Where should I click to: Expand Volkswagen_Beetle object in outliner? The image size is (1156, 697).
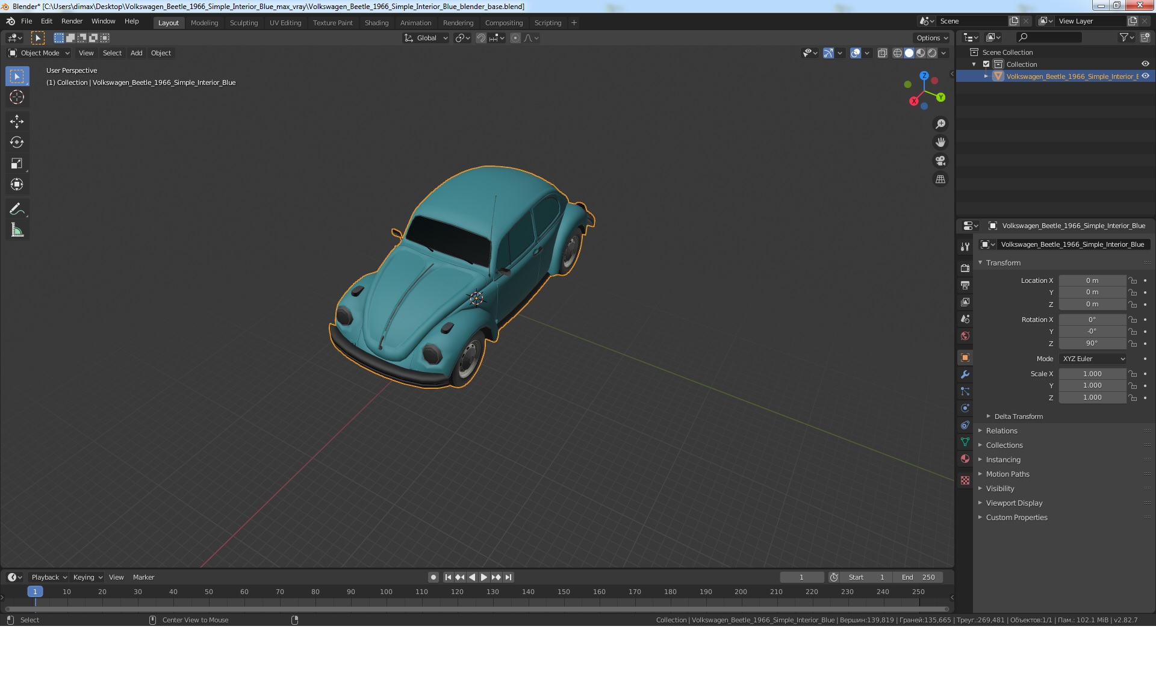986,76
